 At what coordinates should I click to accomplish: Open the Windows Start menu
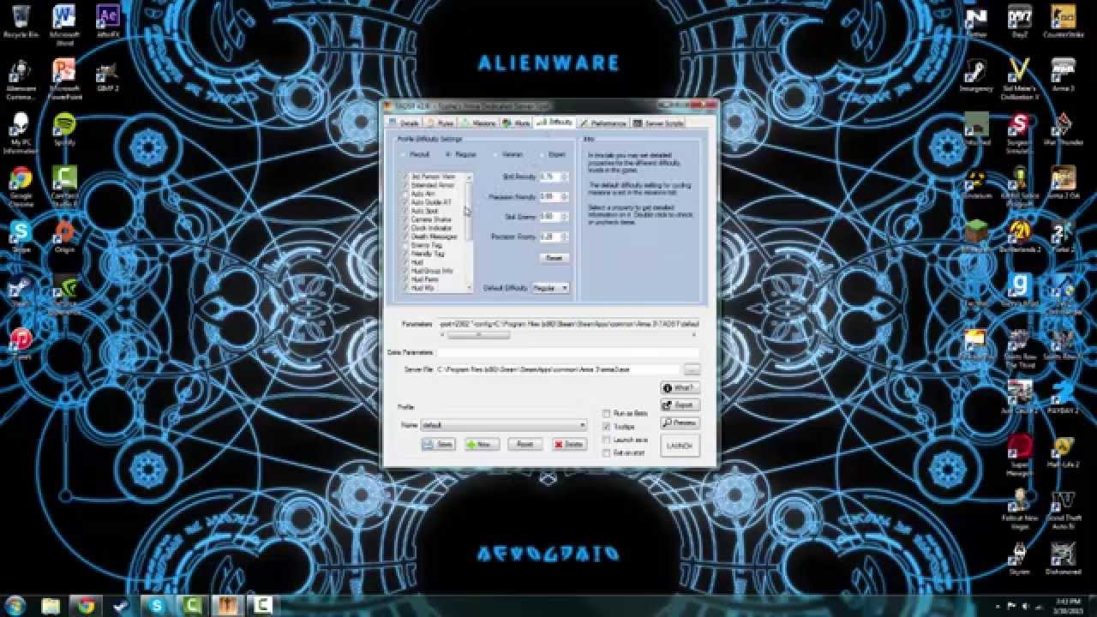16,605
